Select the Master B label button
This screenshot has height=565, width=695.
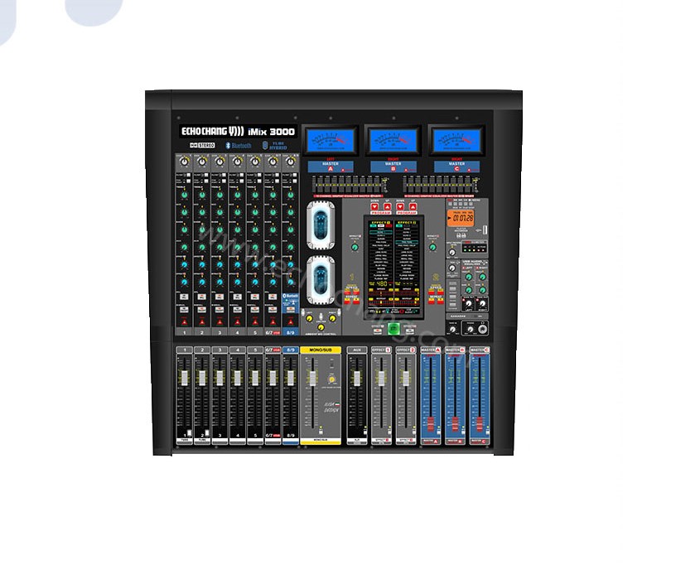tap(393, 167)
